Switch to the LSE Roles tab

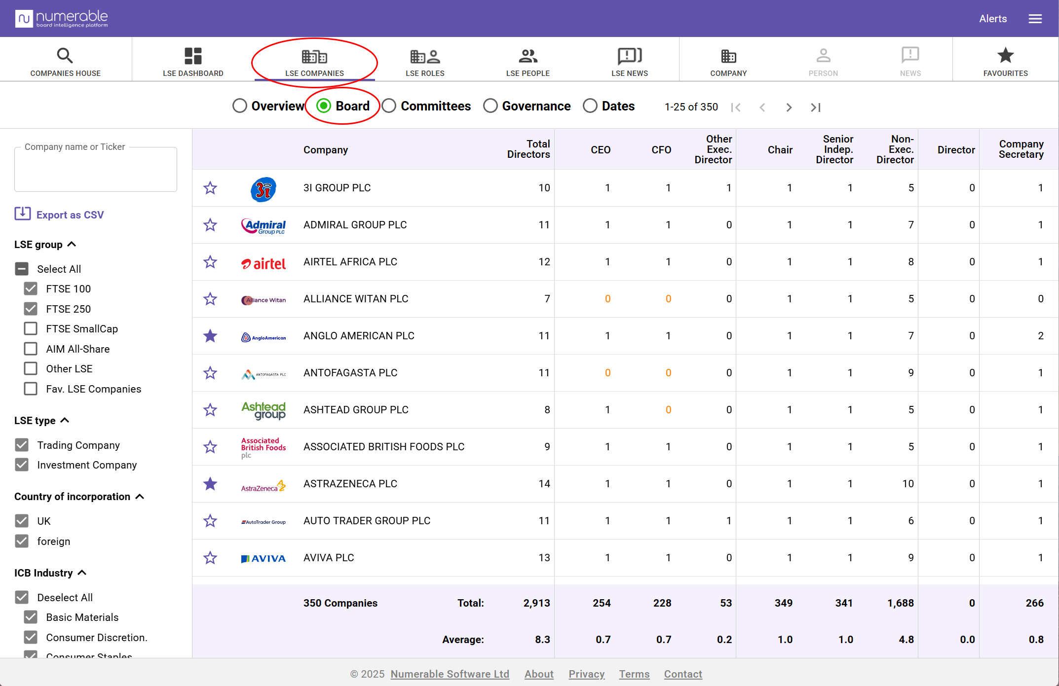click(425, 62)
